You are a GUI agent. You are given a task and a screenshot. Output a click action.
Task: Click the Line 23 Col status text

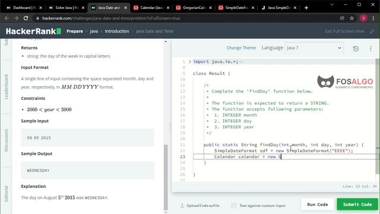(360, 186)
